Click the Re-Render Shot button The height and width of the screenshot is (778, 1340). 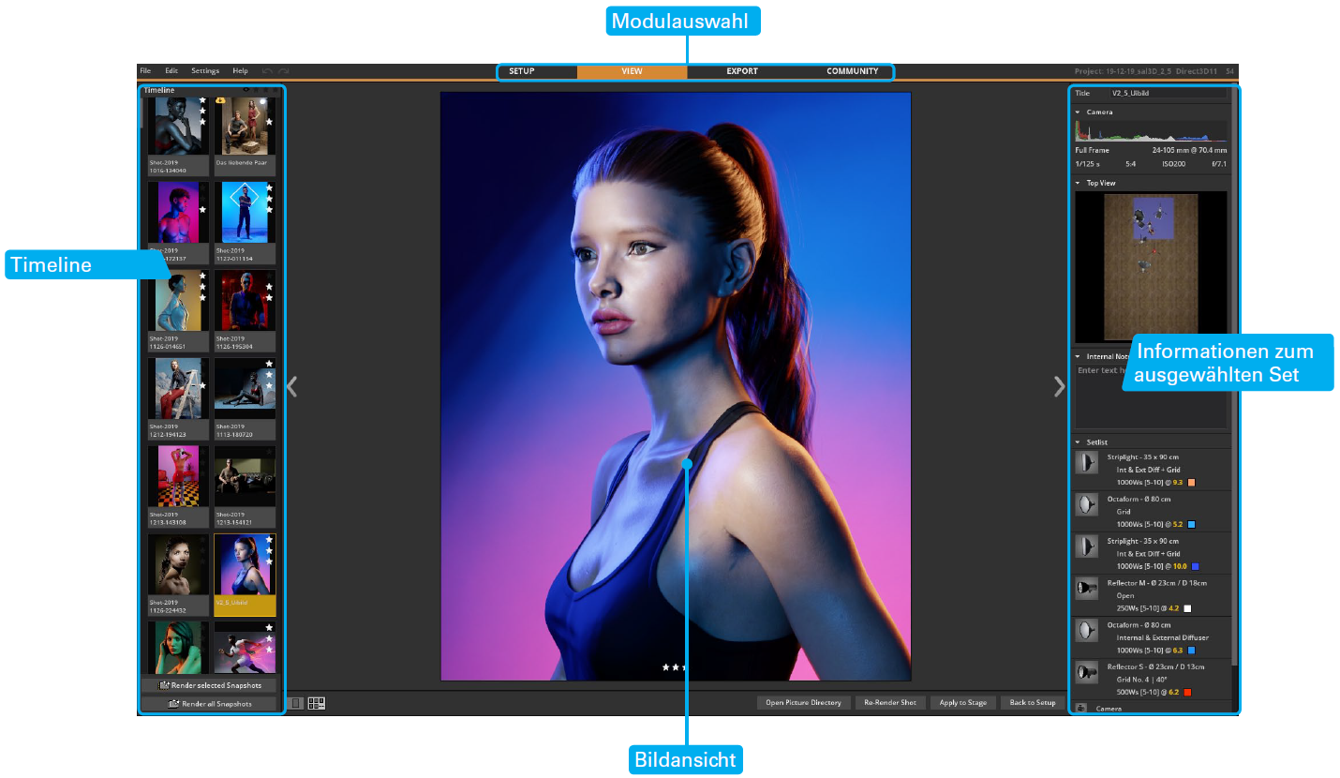(889, 702)
